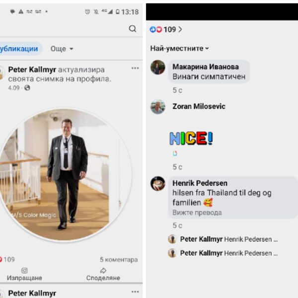The width and height of the screenshot is (298, 298).
Task: Open Макарина Иванова's profile picture
Action: [x=158, y=67]
